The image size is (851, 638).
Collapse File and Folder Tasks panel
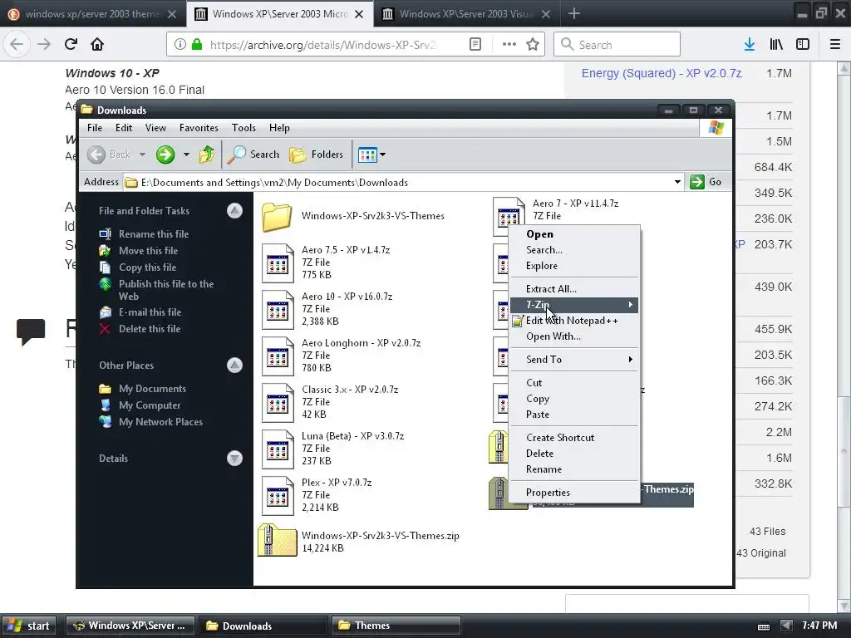pos(234,210)
